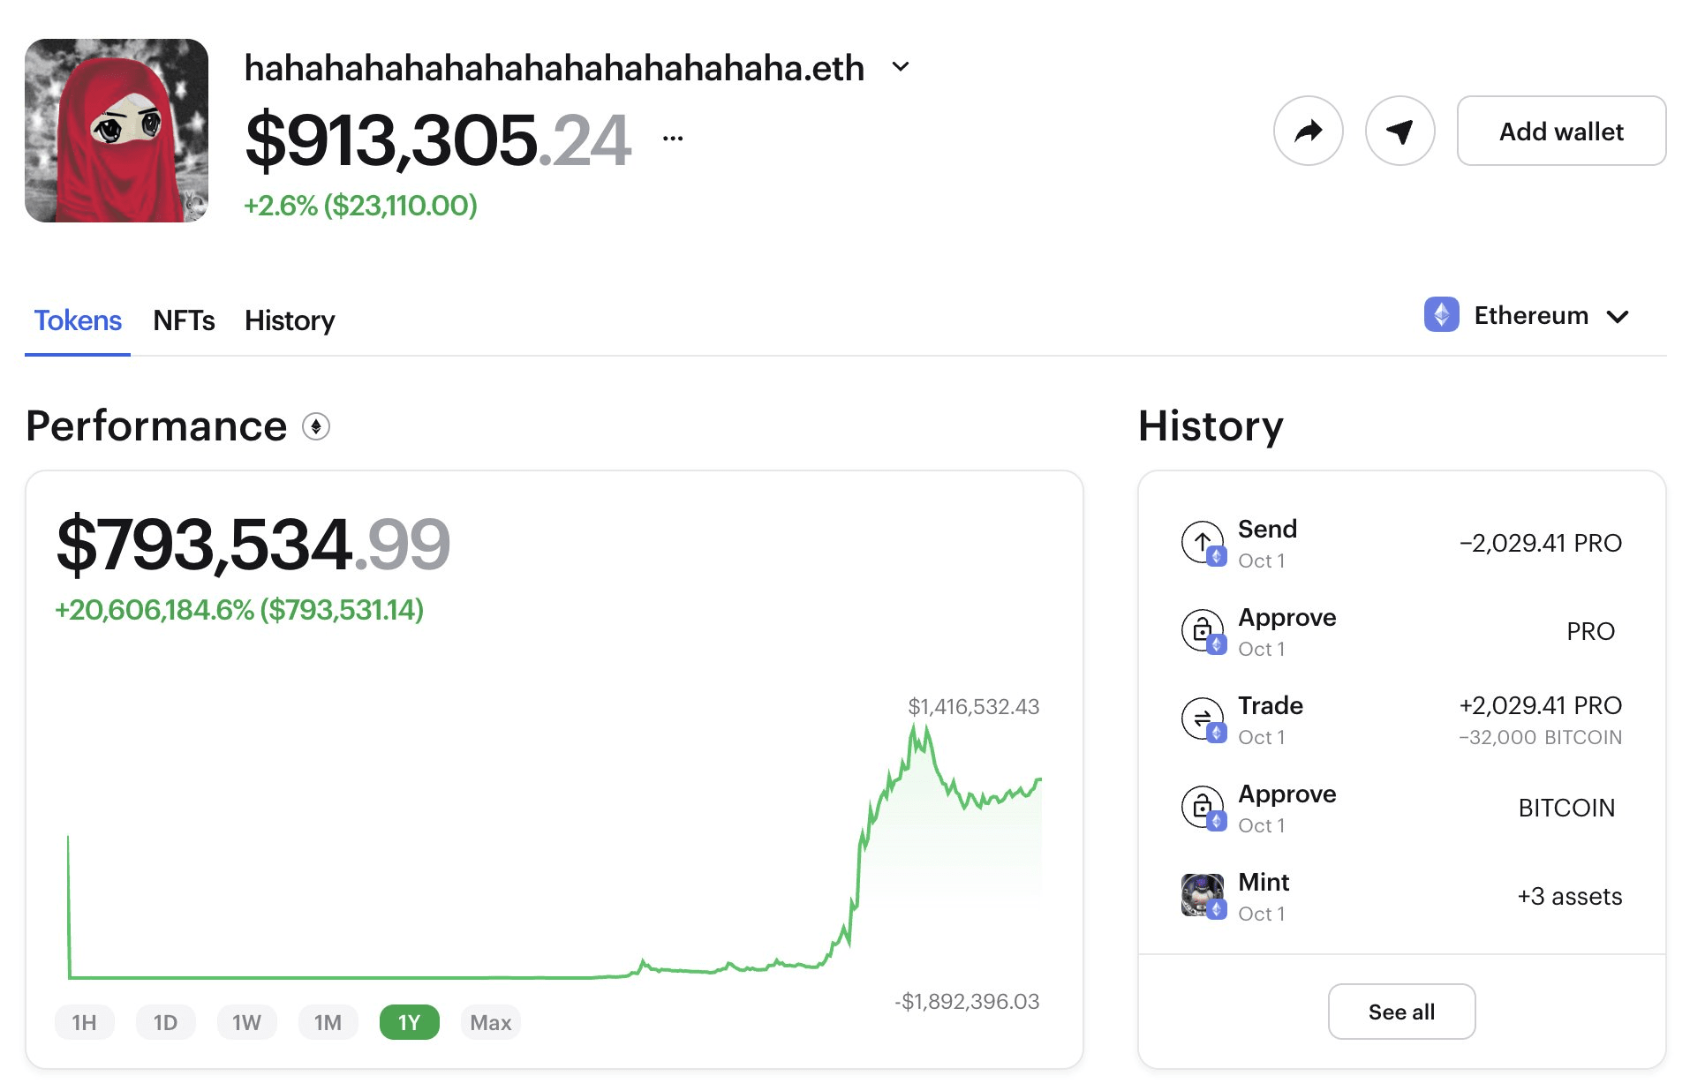Switch to the NFTs tab

click(x=184, y=320)
